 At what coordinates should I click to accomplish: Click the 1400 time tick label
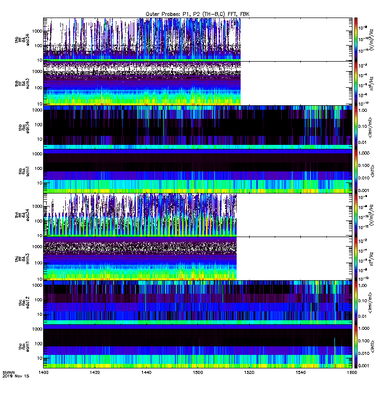(44, 372)
